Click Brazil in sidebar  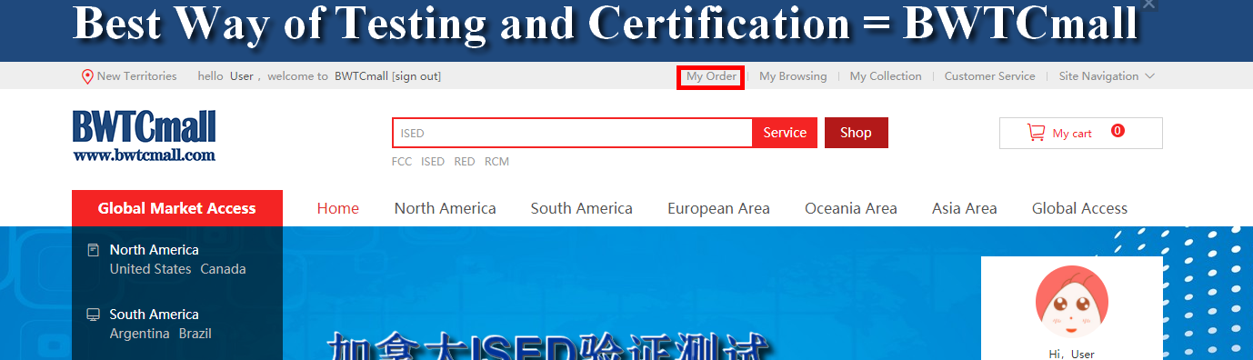195,334
